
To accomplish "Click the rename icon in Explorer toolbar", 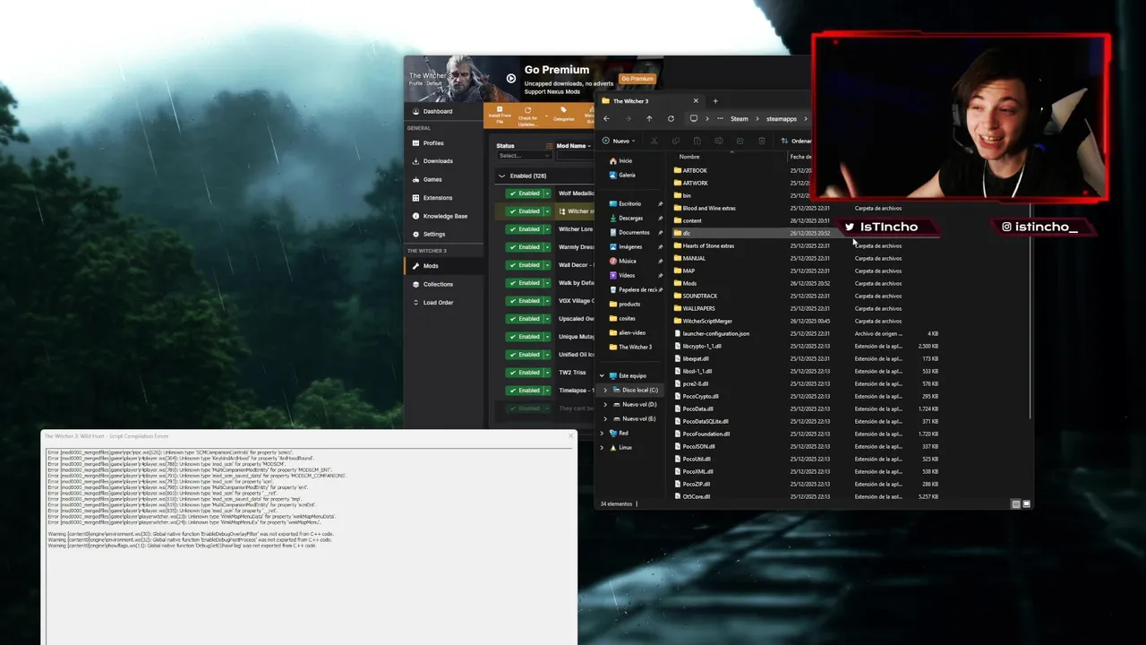I will 718,141.
